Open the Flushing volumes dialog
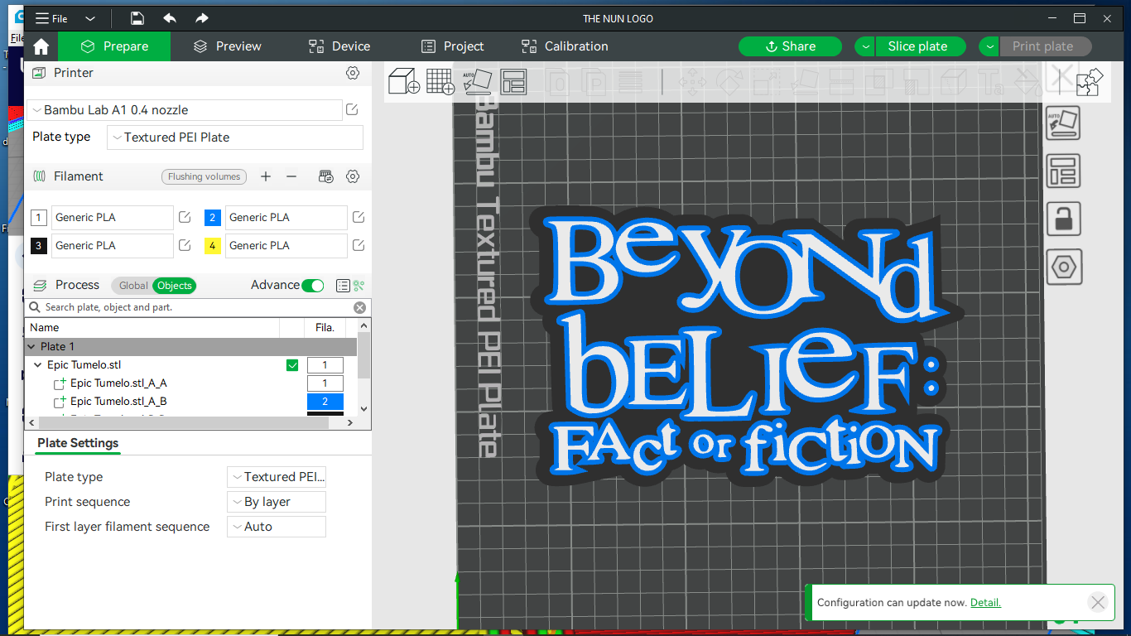Image resolution: width=1131 pixels, height=636 pixels. pos(204,176)
